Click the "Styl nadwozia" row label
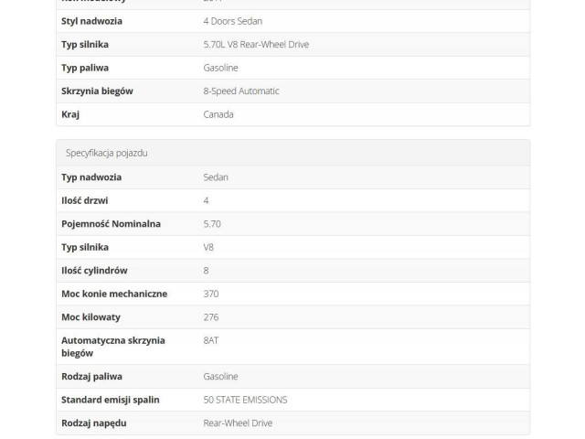This screenshot has height=439, width=585. 91,21
